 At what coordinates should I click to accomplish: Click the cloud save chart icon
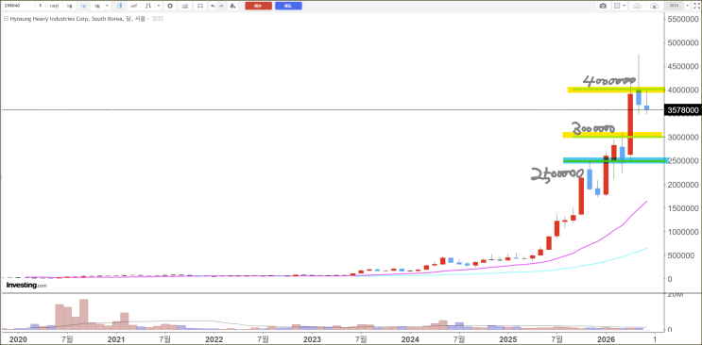[654, 6]
